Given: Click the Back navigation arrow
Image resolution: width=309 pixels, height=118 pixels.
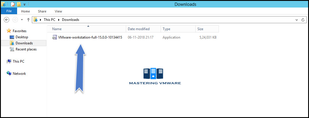Looking at the screenshot, I should tap(7, 20).
